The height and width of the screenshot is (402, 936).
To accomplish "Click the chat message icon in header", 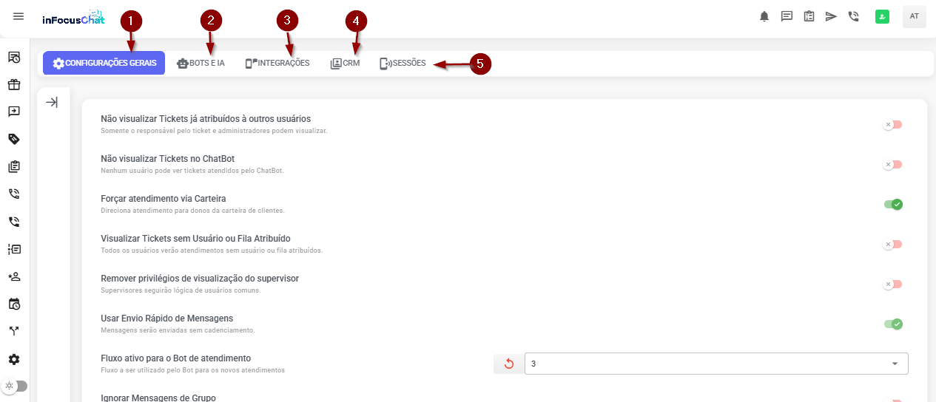I will point(787,16).
